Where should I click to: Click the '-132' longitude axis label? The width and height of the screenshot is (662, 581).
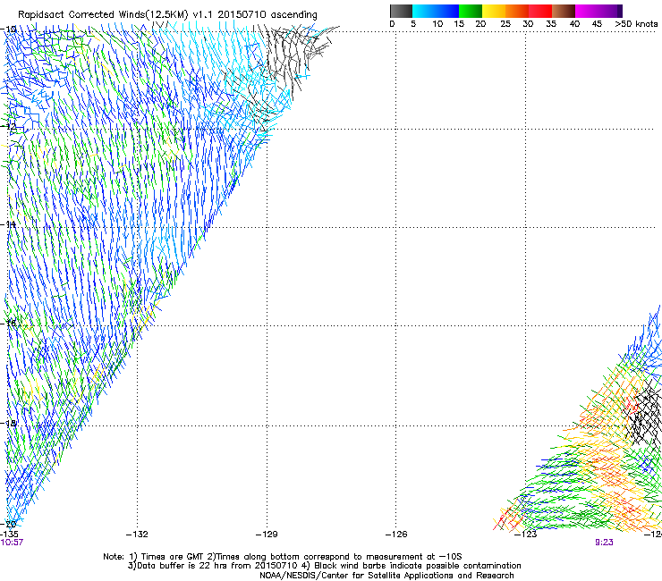tap(137, 535)
